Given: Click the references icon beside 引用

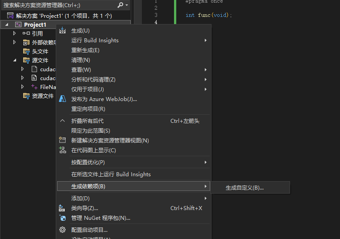Looking at the screenshot, I should coord(26,33).
